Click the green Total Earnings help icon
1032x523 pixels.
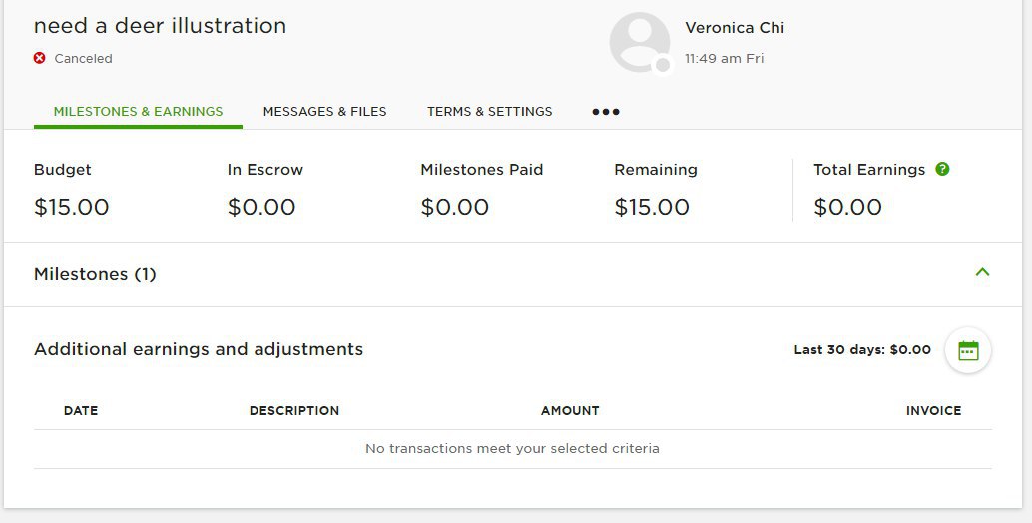pyautogui.click(x=942, y=169)
